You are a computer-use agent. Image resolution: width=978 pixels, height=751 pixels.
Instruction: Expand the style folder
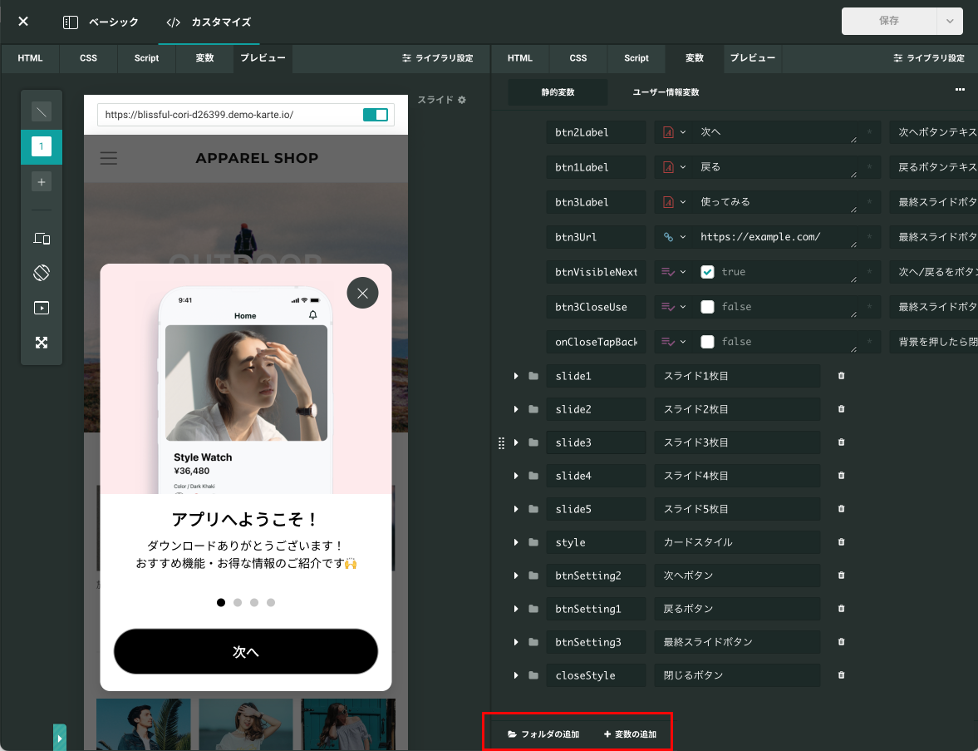(516, 542)
